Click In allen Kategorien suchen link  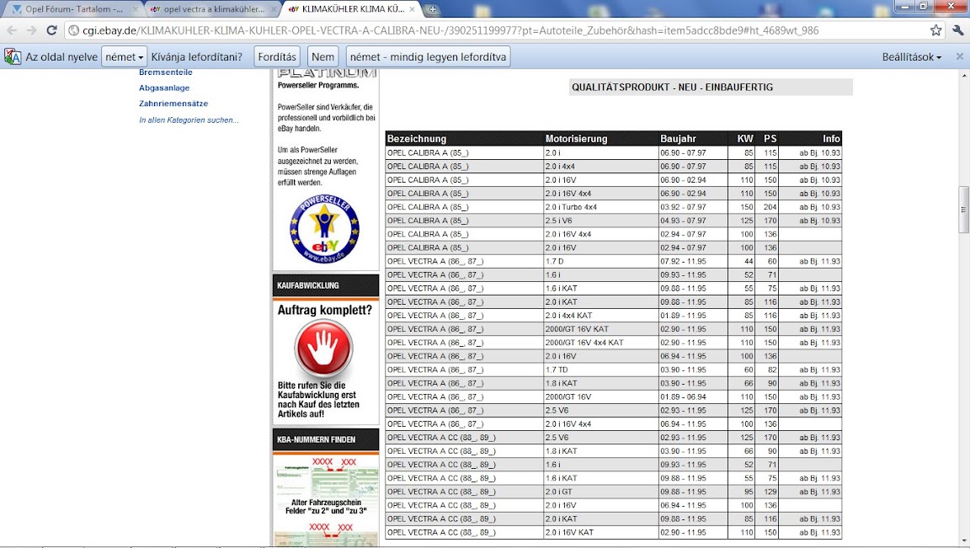[189, 120]
